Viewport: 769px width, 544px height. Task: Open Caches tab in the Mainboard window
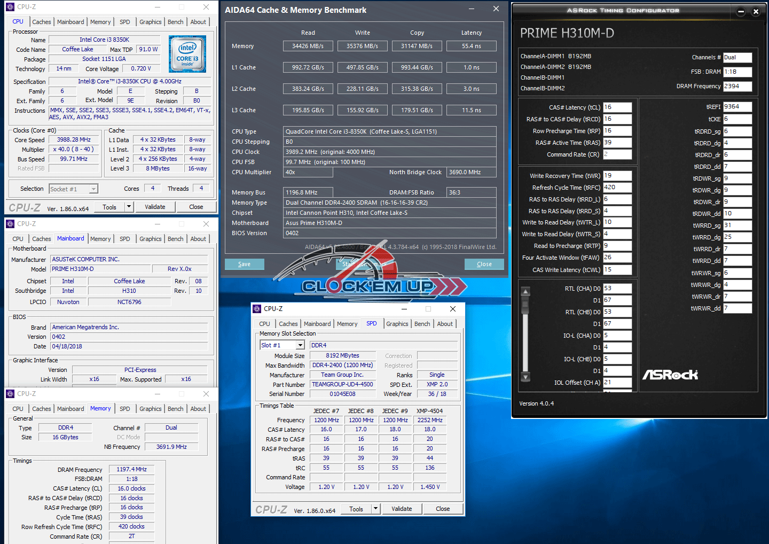41,239
